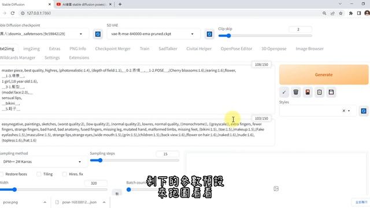The width and height of the screenshot is (370, 208).
Task: Enable the Hires. fix checkbox
Action: 64,174
